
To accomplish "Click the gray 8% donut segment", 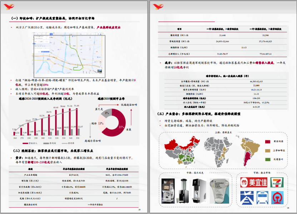I will click(x=107, y=113).
